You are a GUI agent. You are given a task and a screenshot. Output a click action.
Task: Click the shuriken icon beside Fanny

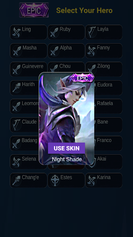pyautogui.click(x=92, y=51)
